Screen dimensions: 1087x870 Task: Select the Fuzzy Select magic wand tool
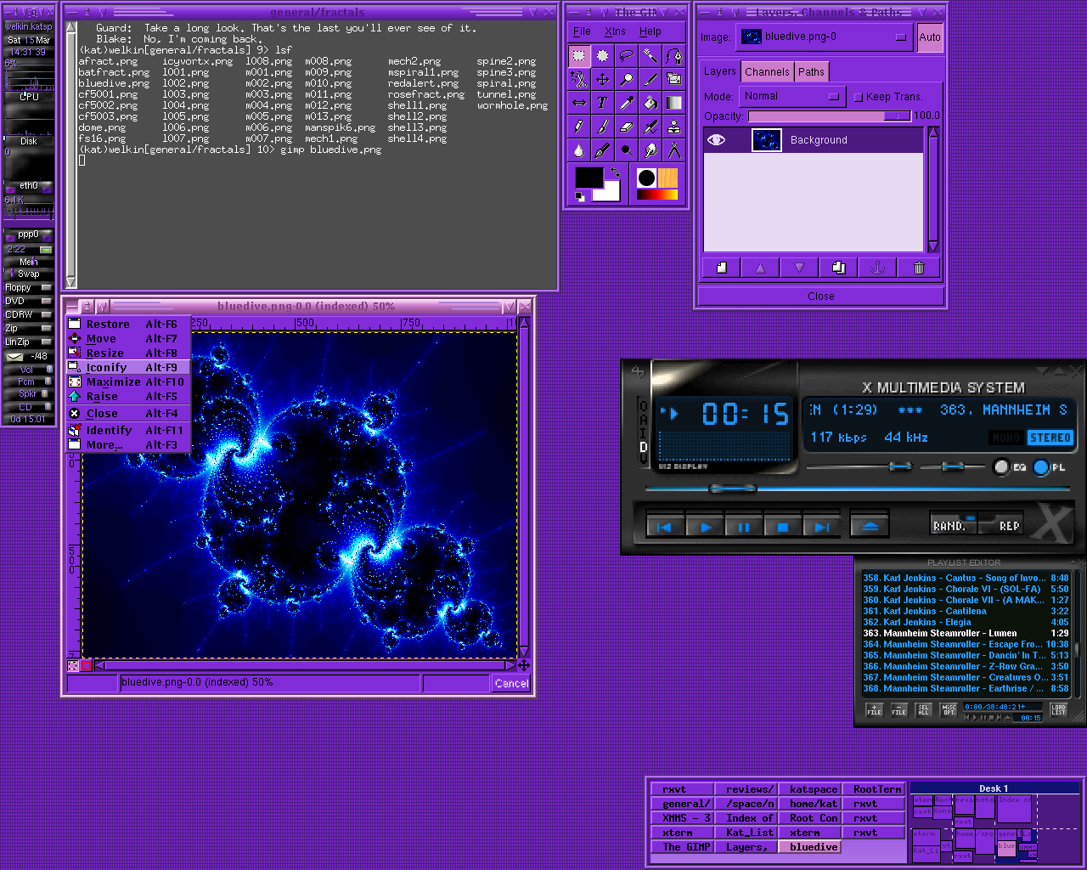click(x=650, y=56)
